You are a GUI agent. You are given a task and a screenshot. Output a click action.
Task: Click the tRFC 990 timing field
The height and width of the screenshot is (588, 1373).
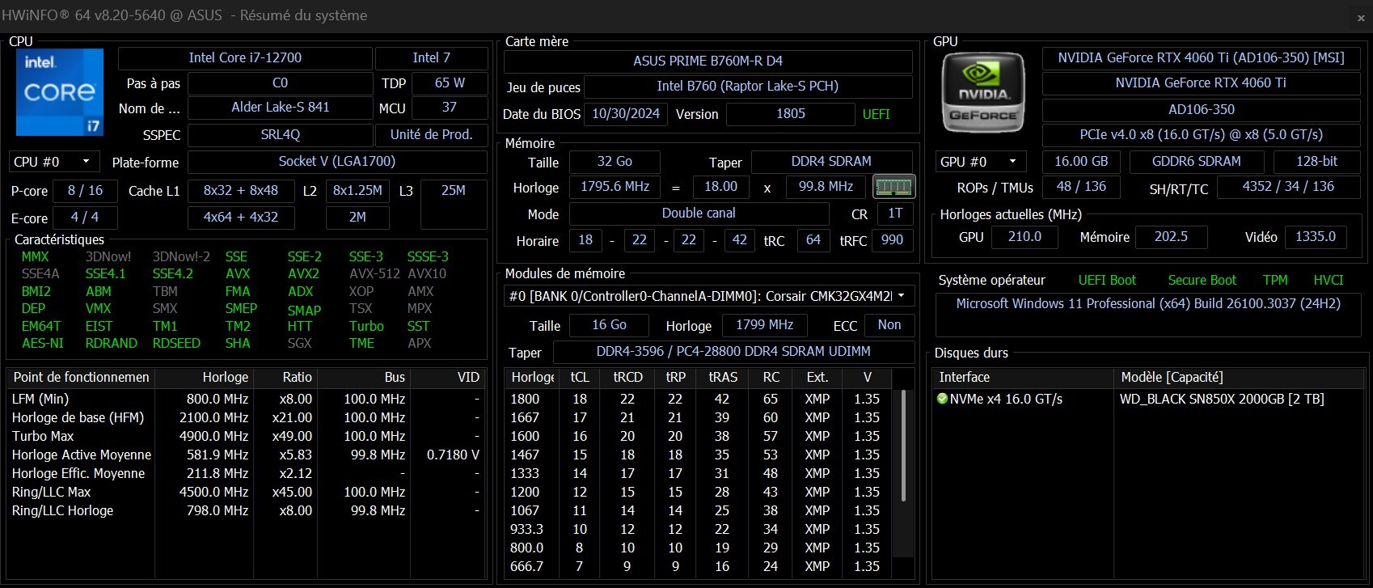click(892, 240)
